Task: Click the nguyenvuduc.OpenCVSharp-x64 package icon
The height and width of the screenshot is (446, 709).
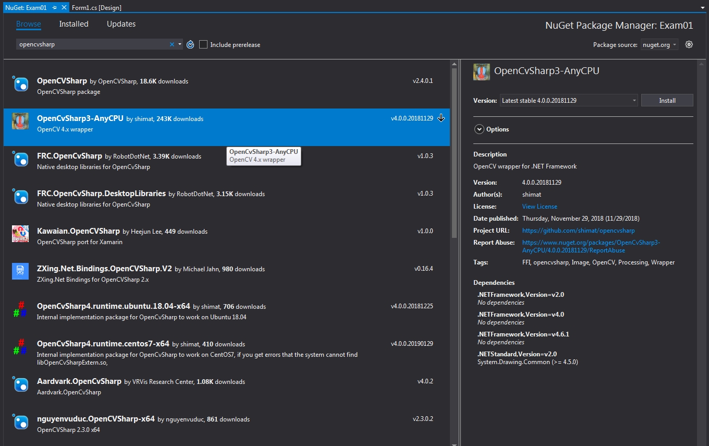Action: pyautogui.click(x=20, y=421)
